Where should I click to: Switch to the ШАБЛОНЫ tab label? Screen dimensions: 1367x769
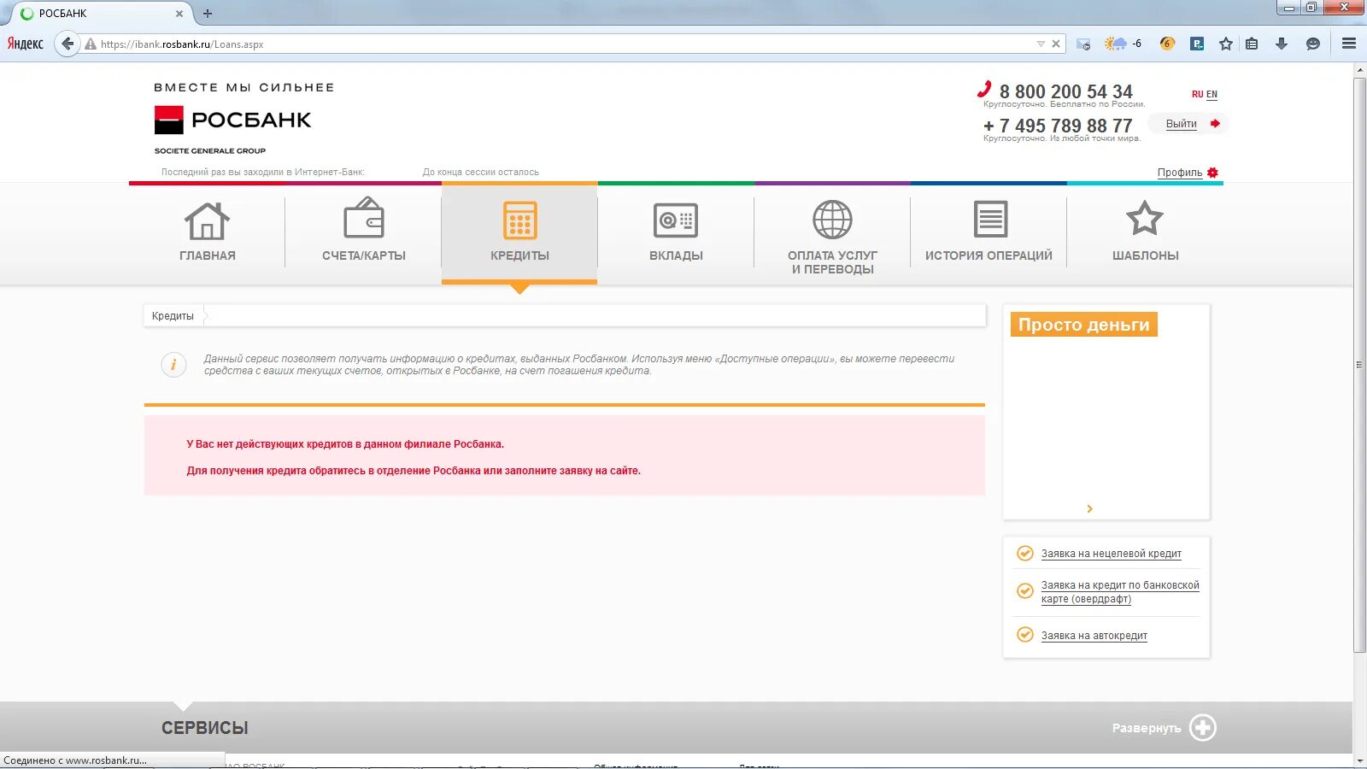click(1145, 255)
